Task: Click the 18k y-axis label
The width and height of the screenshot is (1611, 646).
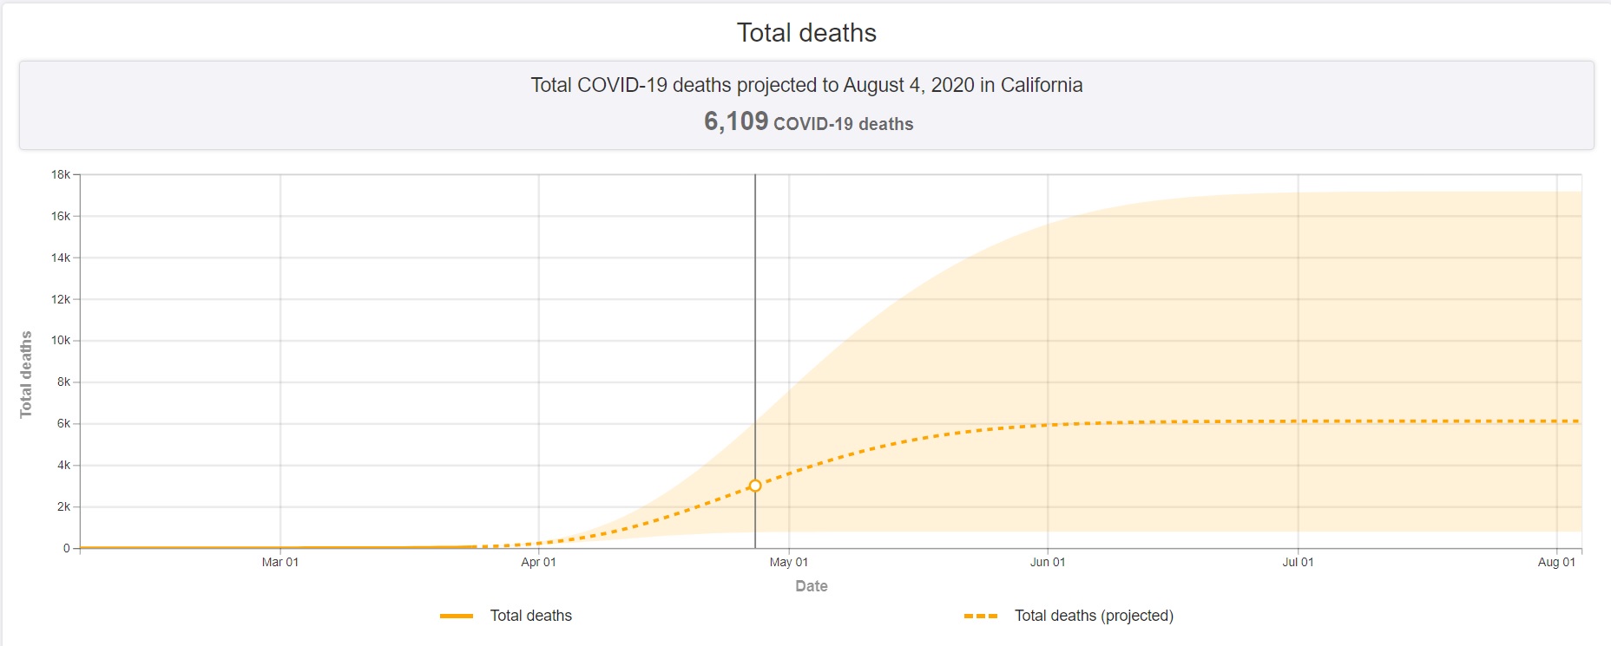Action: (x=61, y=174)
